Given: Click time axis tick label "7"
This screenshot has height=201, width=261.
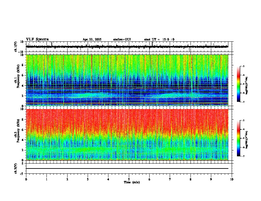Looking at the screenshot, I should (170, 179).
